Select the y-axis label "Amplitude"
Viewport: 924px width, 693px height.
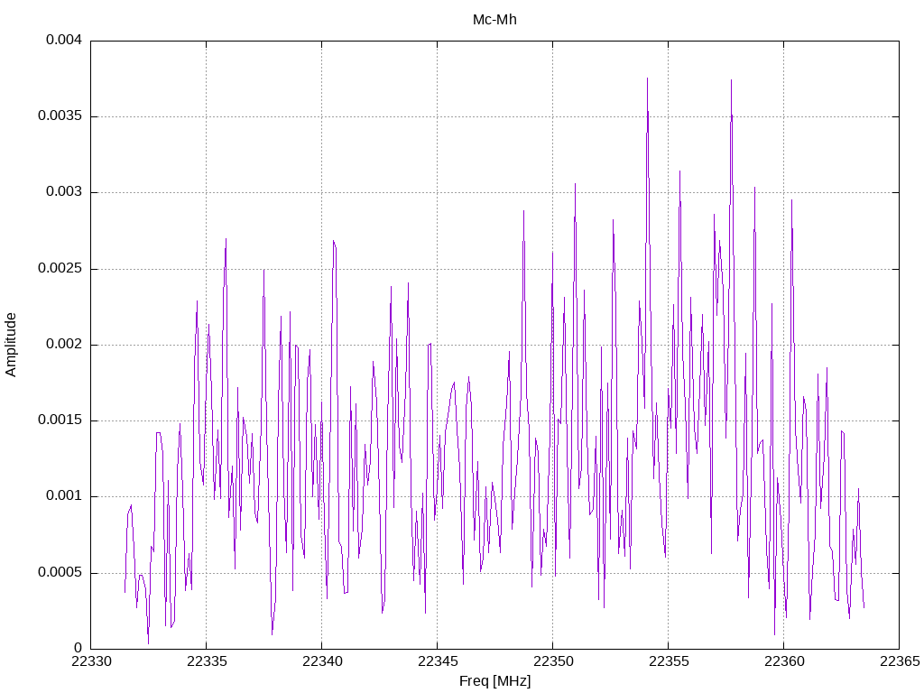[x=11, y=345]
